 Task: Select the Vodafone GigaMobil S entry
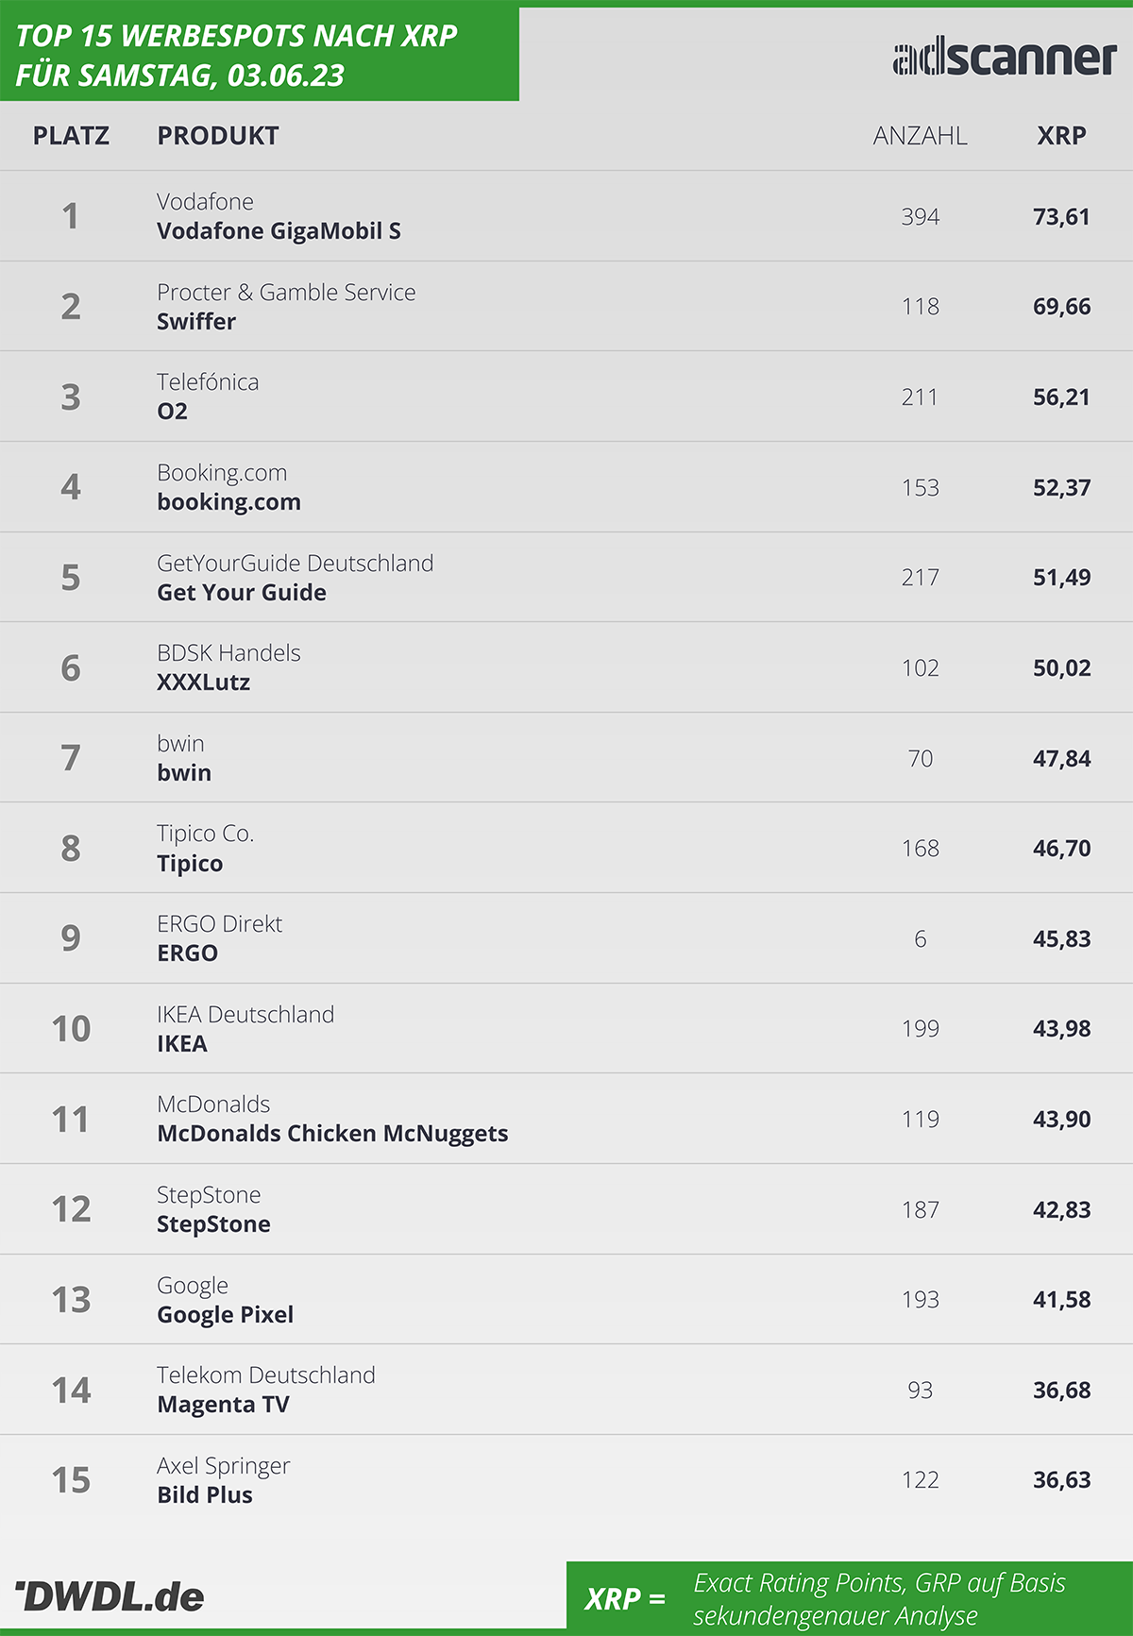(x=279, y=231)
